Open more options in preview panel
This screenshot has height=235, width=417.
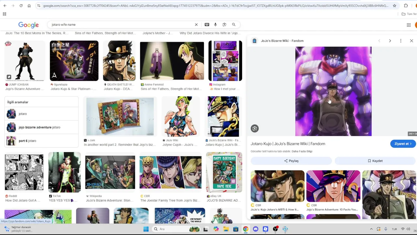click(401, 41)
